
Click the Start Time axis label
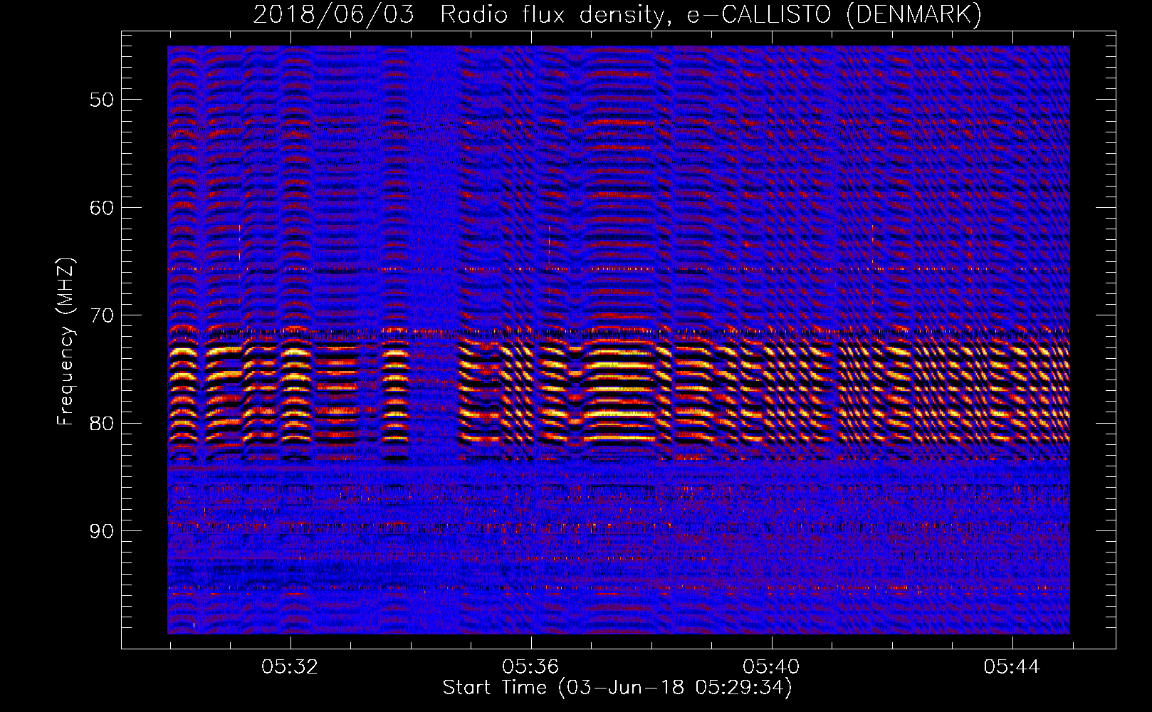[x=617, y=687]
